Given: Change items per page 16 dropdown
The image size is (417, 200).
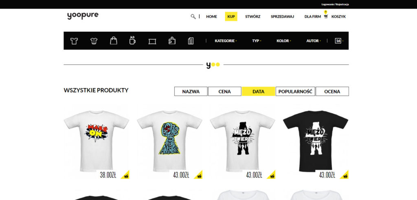Looking at the screenshot, I should pyautogui.click(x=339, y=41).
